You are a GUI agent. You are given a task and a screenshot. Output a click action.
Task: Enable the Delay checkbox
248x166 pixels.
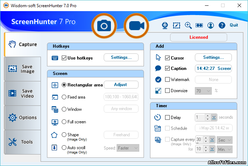tap(167, 118)
